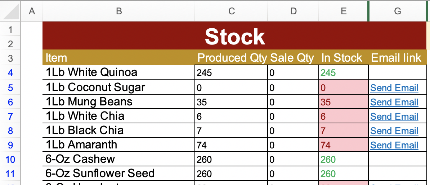Open Send Email link for White Chia
This screenshot has width=430, height=185.
tap(394, 117)
